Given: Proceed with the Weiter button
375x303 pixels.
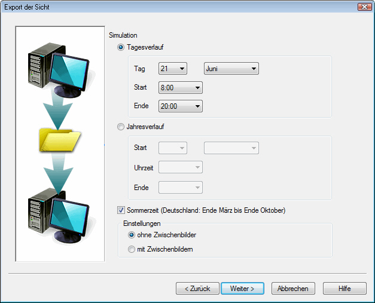Looking at the screenshot, I should (242, 289).
